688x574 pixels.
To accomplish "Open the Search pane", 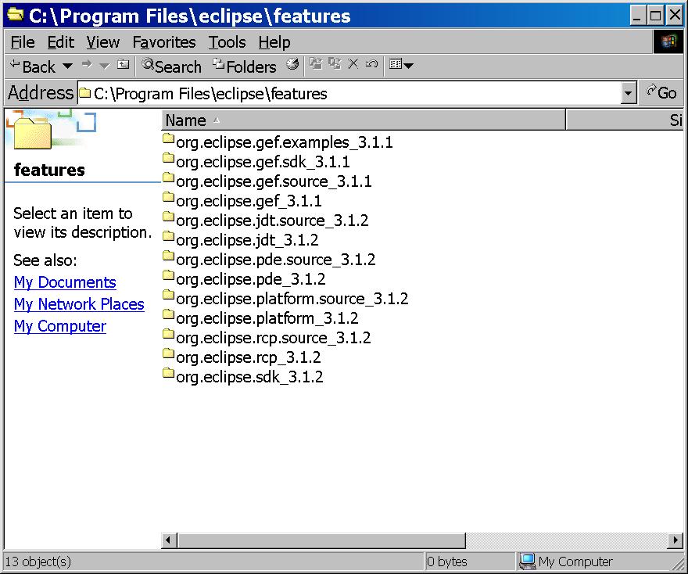I will click(x=171, y=66).
